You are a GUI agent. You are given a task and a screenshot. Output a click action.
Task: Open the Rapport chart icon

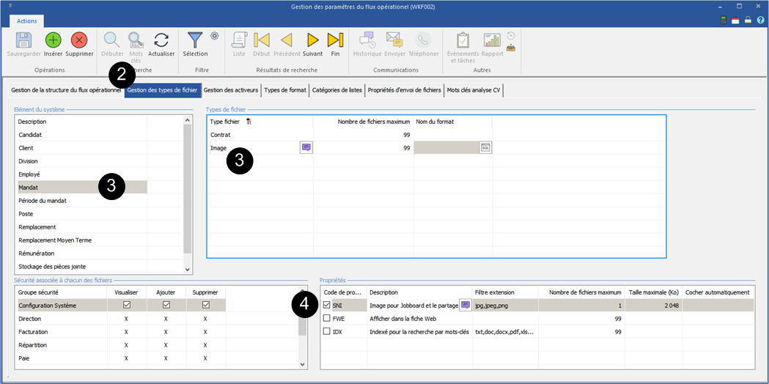[x=492, y=40]
